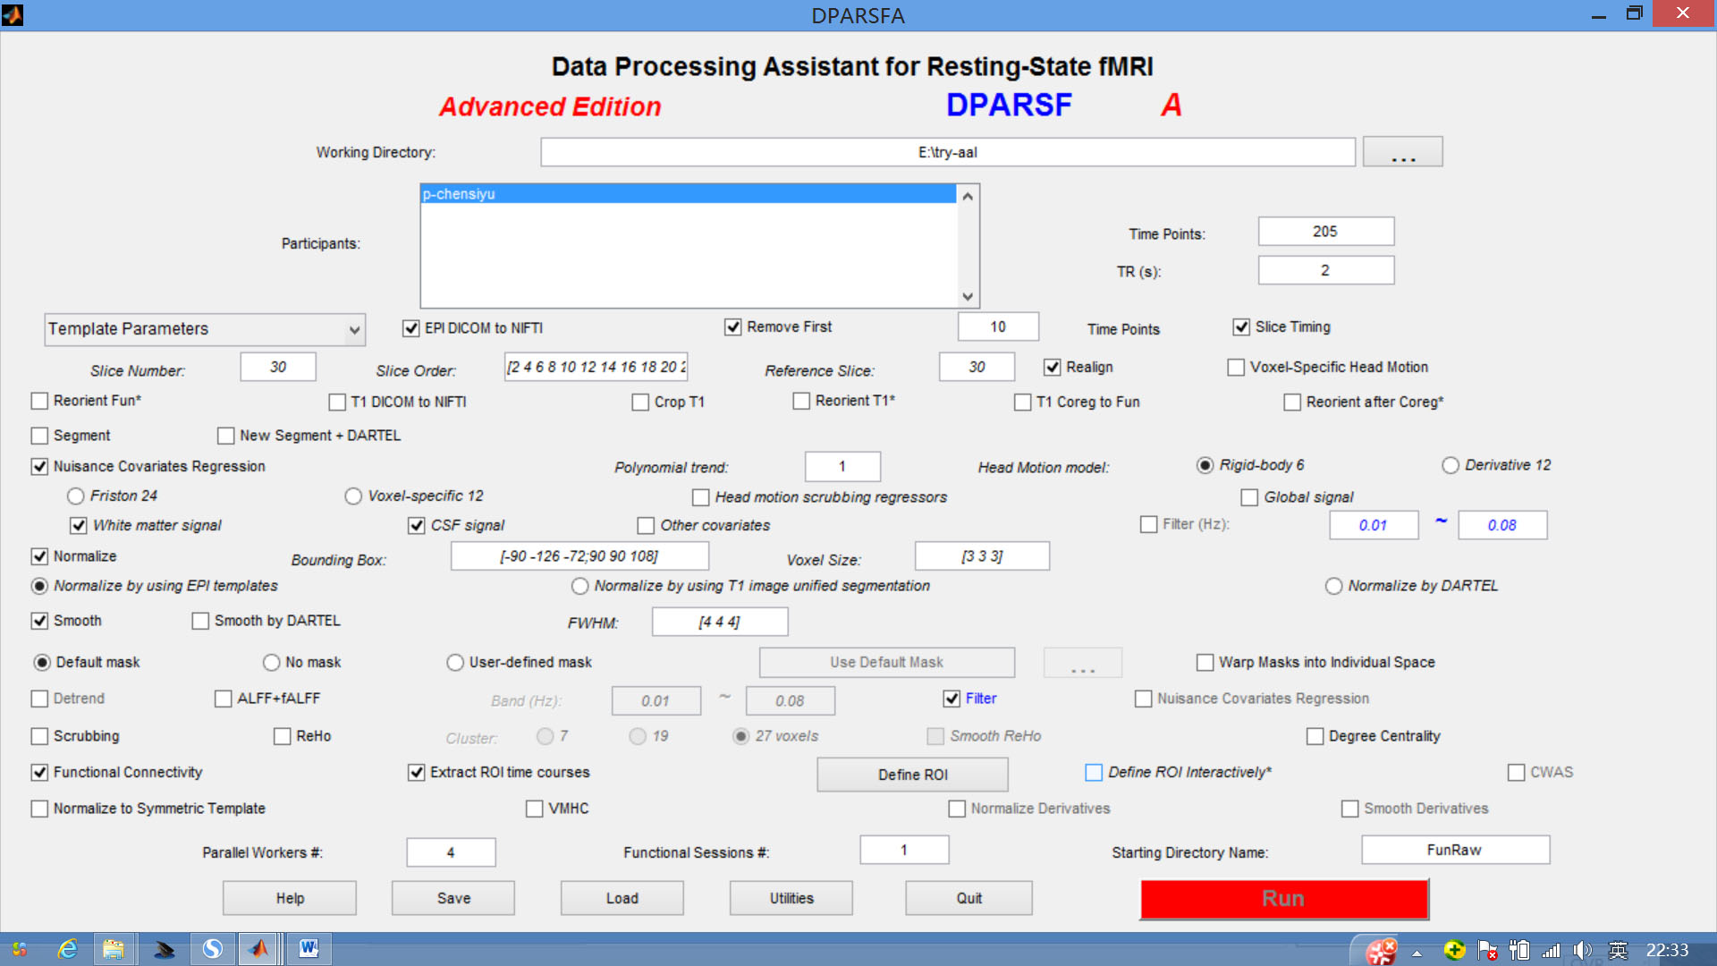Click the colorful start orb icon
The width and height of the screenshot is (1717, 966).
point(19,949)
